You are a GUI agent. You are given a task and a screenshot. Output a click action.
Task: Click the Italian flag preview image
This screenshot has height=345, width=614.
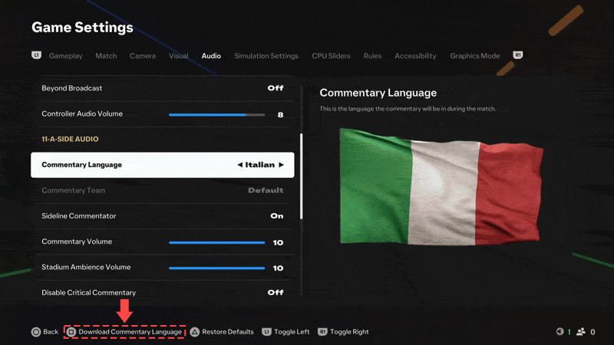(x=441, y=186)
